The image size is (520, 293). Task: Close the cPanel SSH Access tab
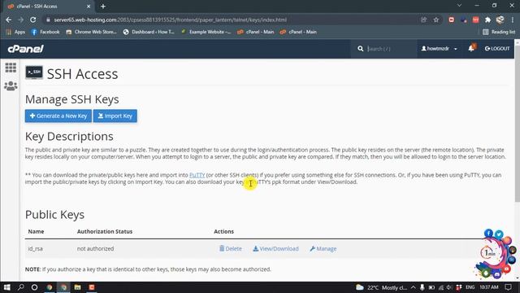(x=89, y=7)
